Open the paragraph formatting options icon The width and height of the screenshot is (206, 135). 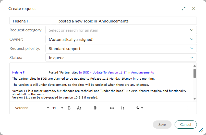(x=95, y=108)
